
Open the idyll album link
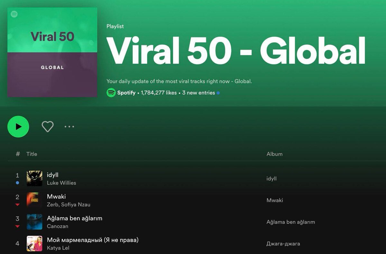coord(271,178)
